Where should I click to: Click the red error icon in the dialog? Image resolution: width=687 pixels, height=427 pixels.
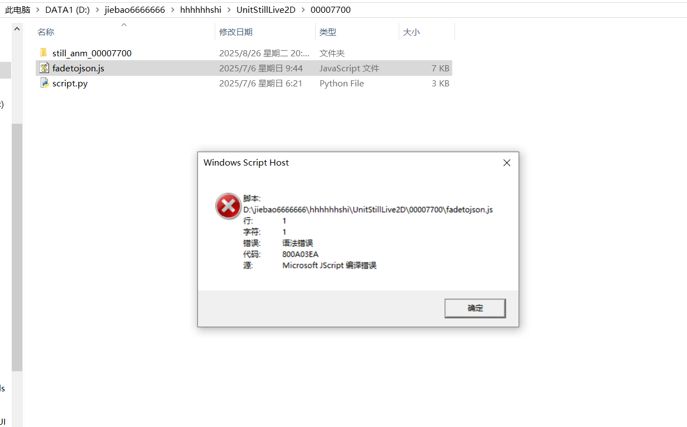228,206
